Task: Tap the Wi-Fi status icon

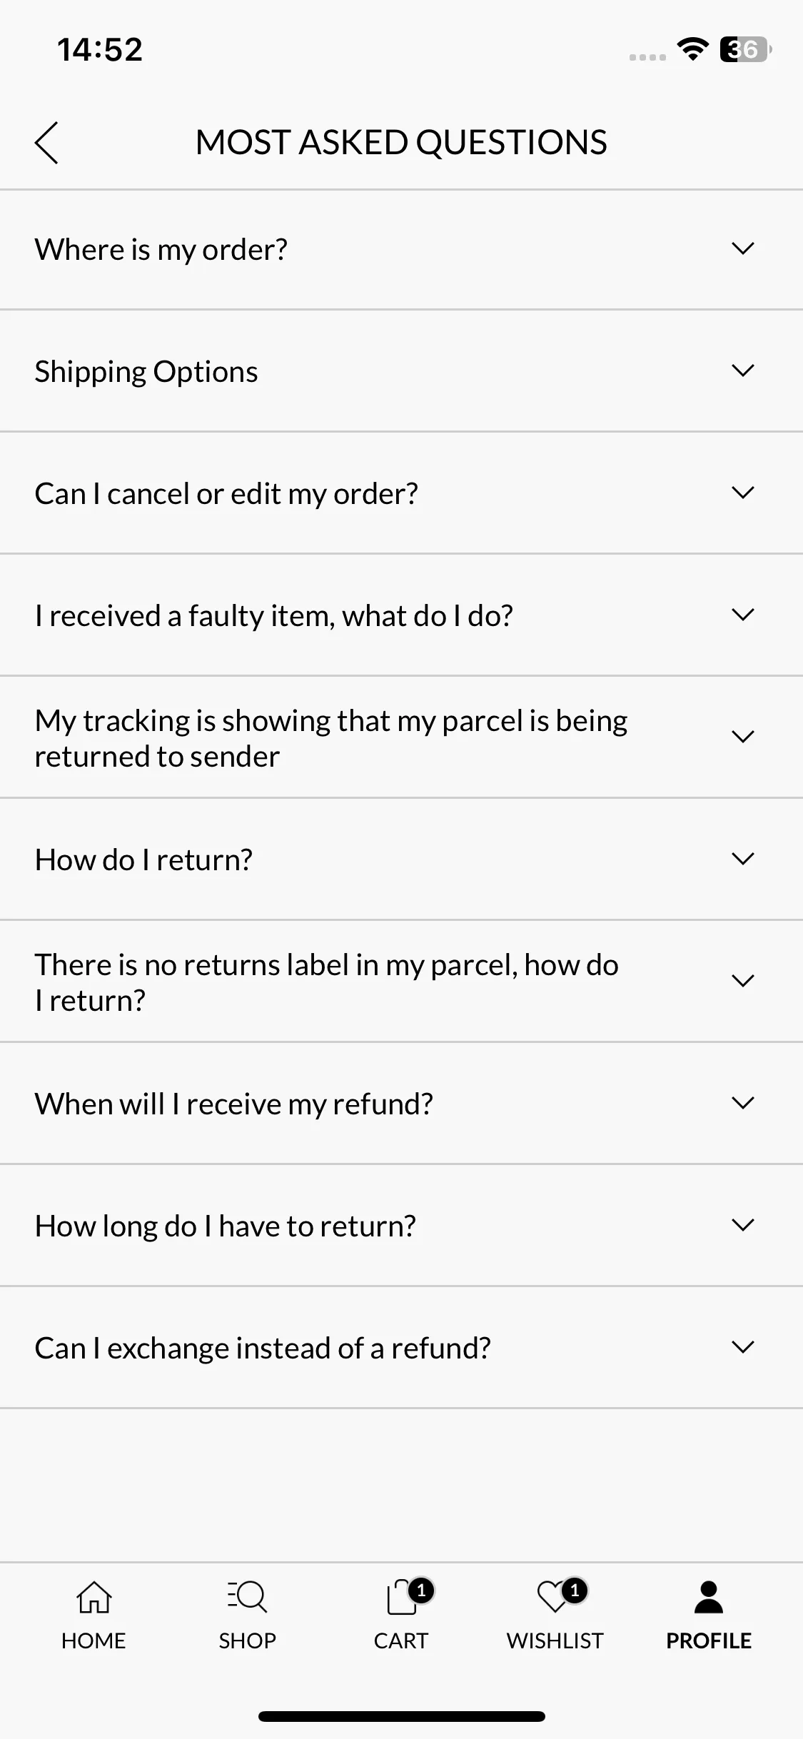Action: point(692,49)
